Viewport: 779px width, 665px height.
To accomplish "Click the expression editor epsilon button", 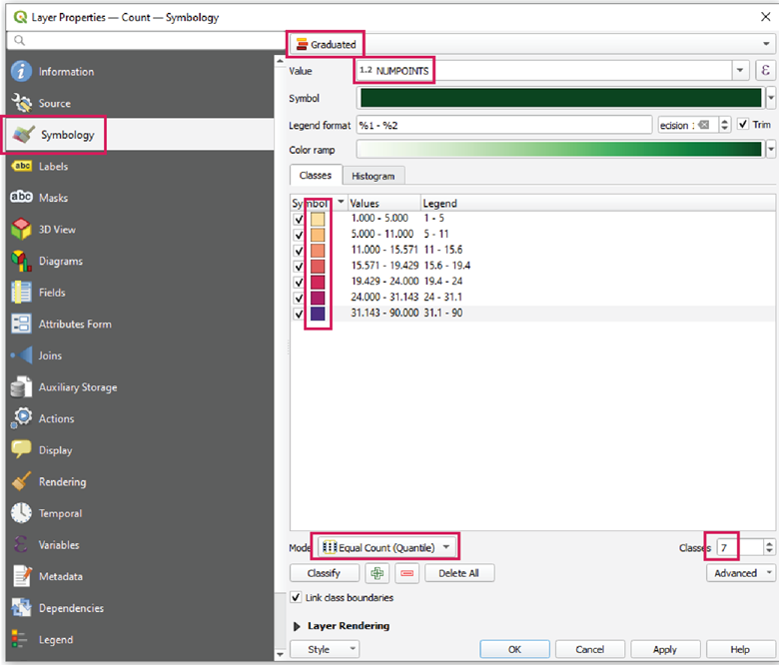I will (766, 70).
